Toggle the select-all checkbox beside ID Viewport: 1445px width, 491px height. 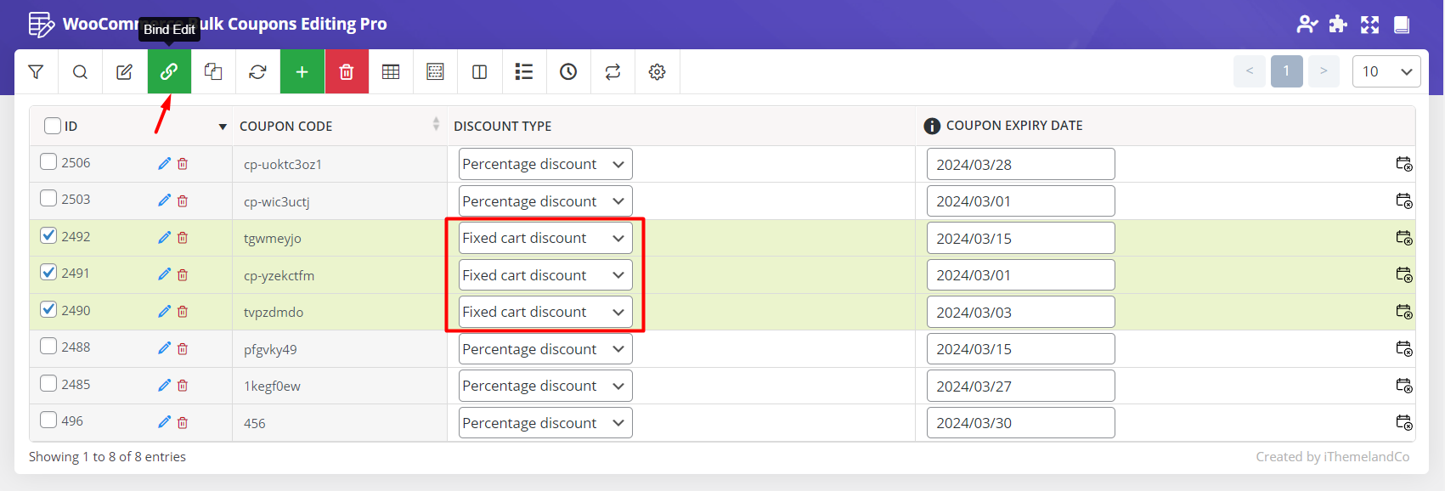pyautogui.click(x=53, y=126)
